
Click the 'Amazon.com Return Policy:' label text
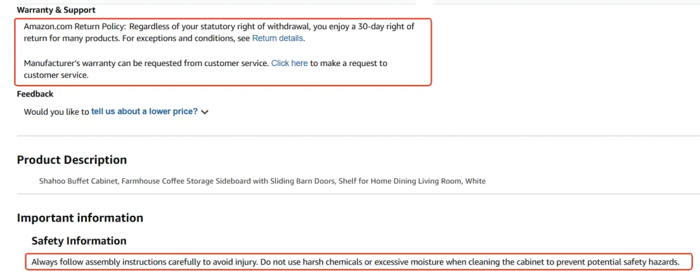click(x=75, y=27)
